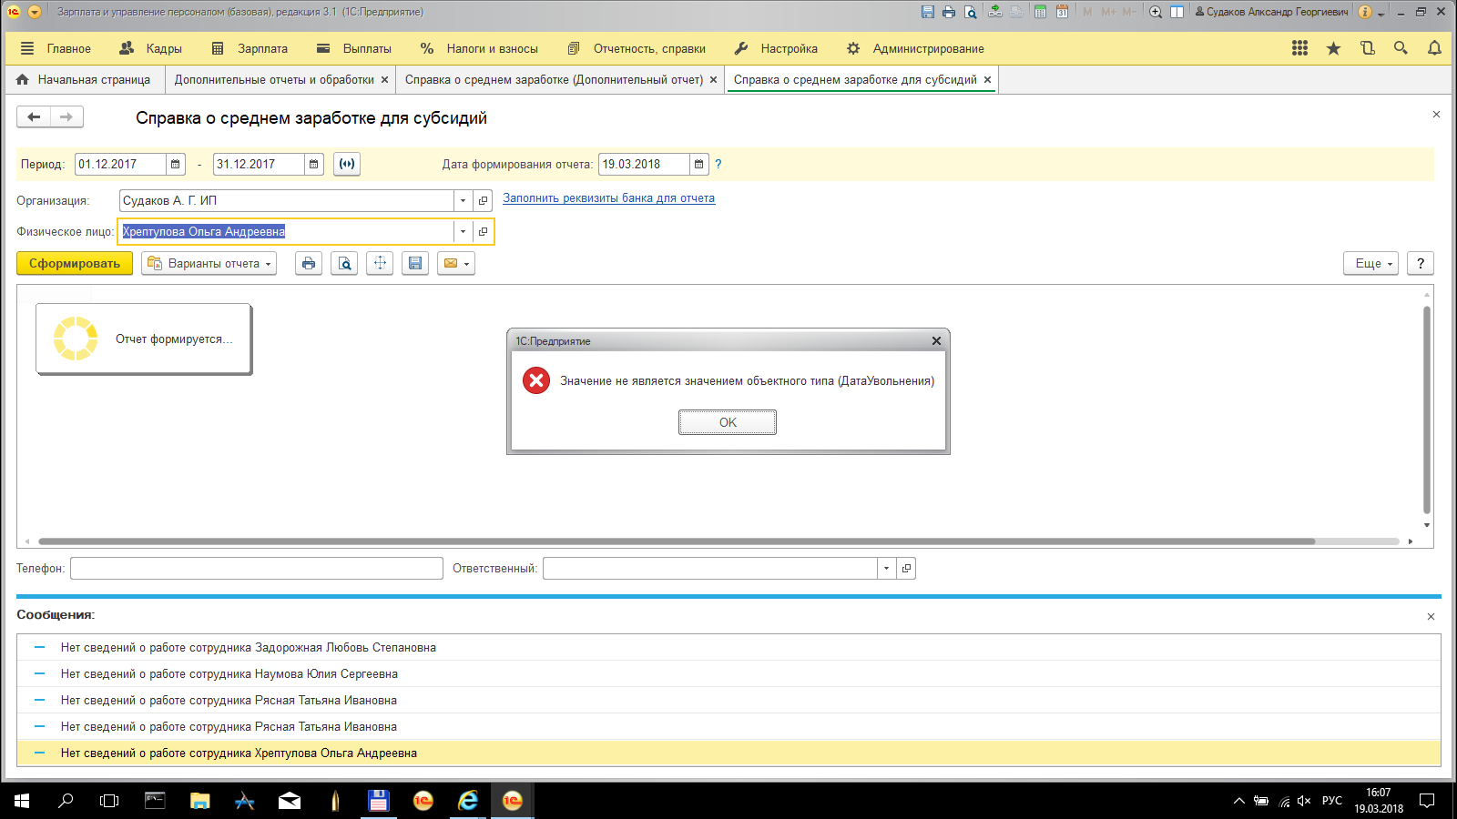
Task: Open the Налоги и взносы menu section
Action: click(479, 48)
